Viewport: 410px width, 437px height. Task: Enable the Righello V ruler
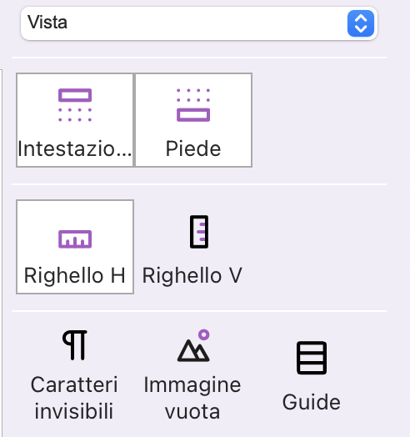193,247
